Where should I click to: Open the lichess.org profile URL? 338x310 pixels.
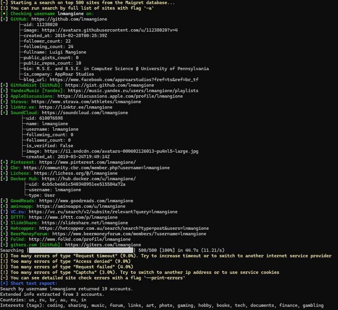pyautogui.click(x=76, y=174)
